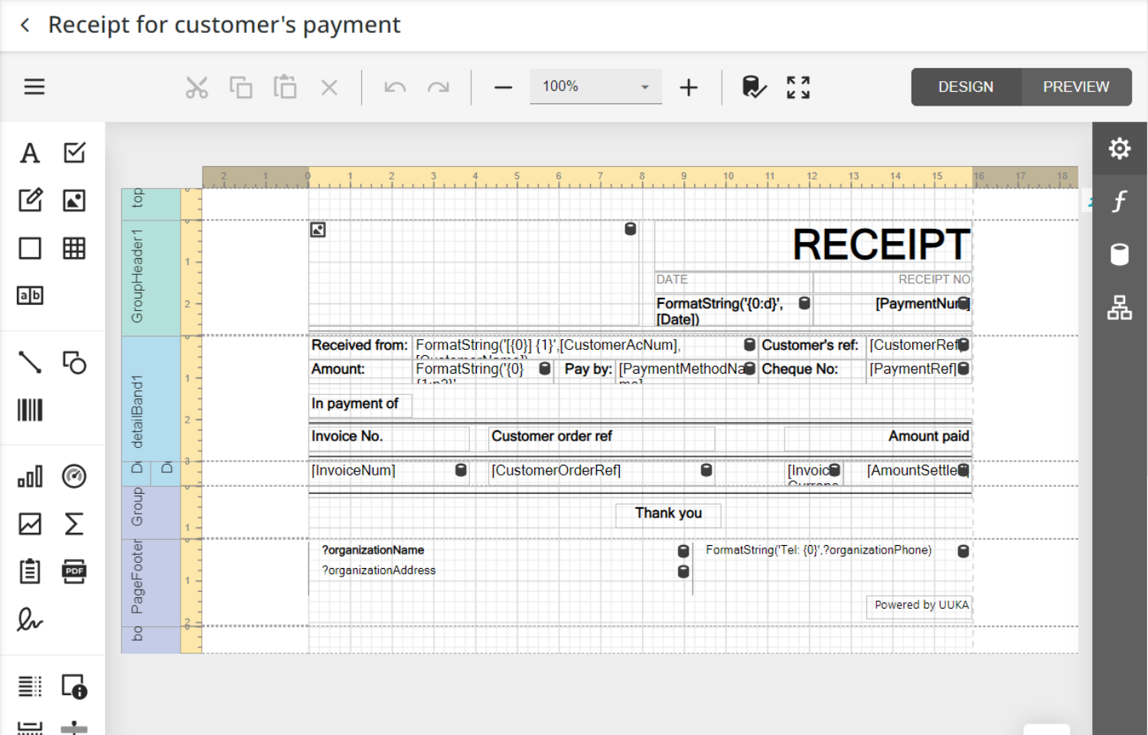Screen dimensions: 1148x735
Task: Select the Check Box control tool
Action: [74, 153]
